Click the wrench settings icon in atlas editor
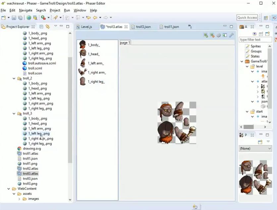Screen dimensions: 277x210 point(231,35)
